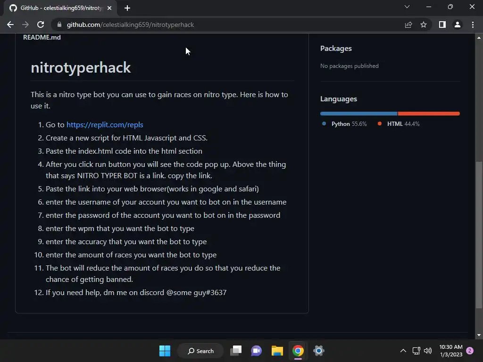Open the taskbar Search box
This screenshot has height=362, width=483.
[x=200, y=351]
